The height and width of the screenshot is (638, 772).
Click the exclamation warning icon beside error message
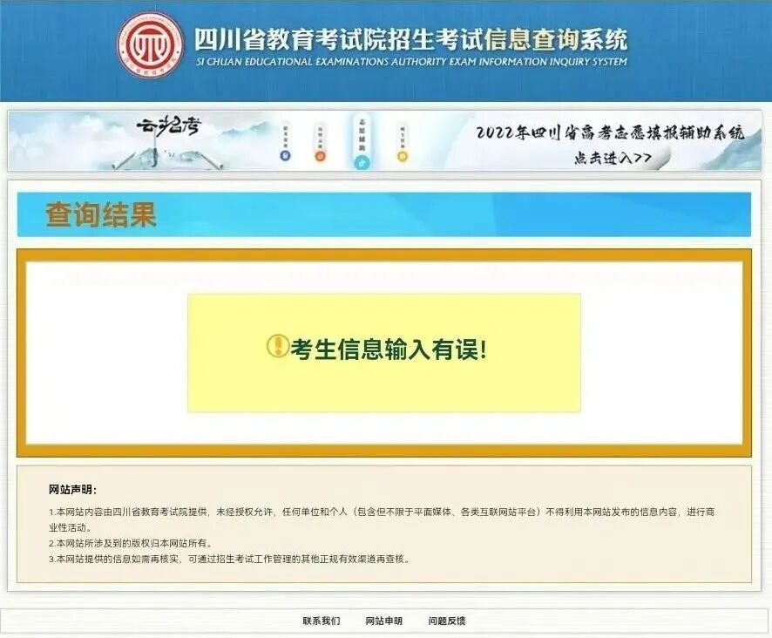tap(278, 346)
